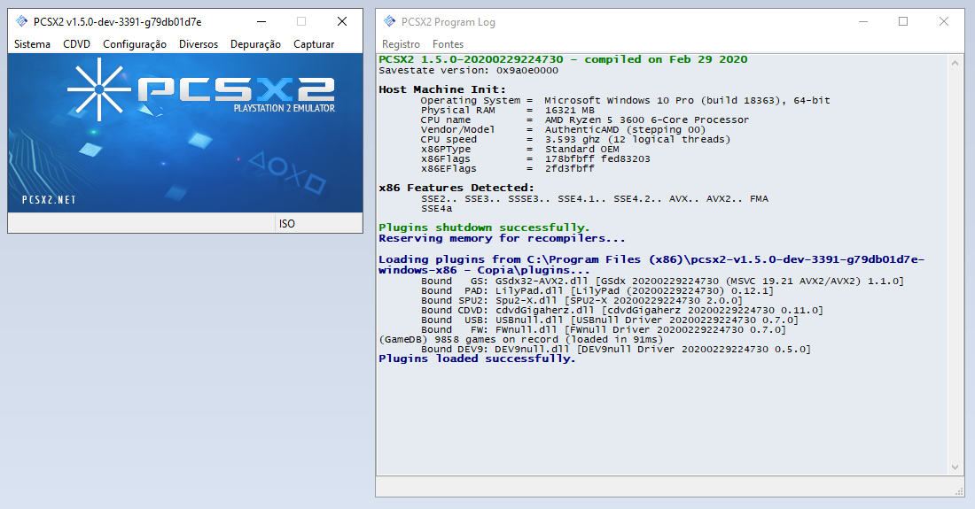The width and height of the screenshot is (975, 509).
Task: Click the log scrollbar down arrow
Action: click(x=955, y=467)
